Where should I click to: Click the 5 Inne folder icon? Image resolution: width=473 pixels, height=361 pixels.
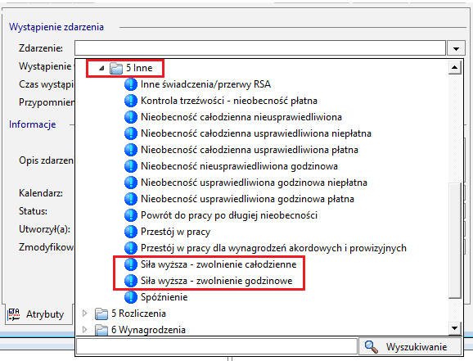click(116, 68)
